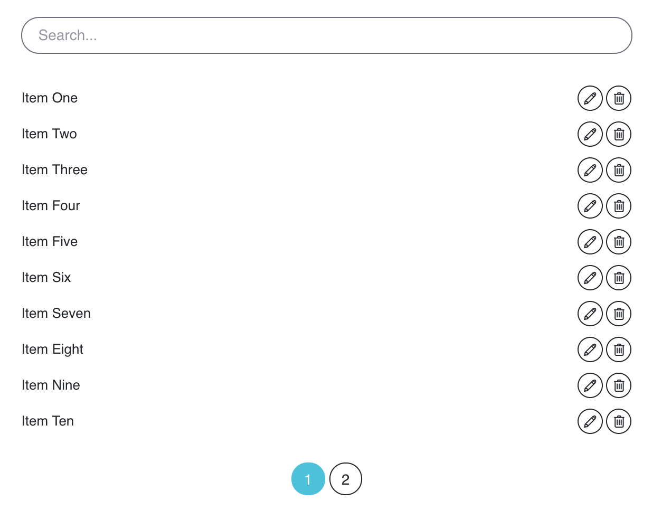
Task: Select the Item Nine row label
Action: pos(51,385)
